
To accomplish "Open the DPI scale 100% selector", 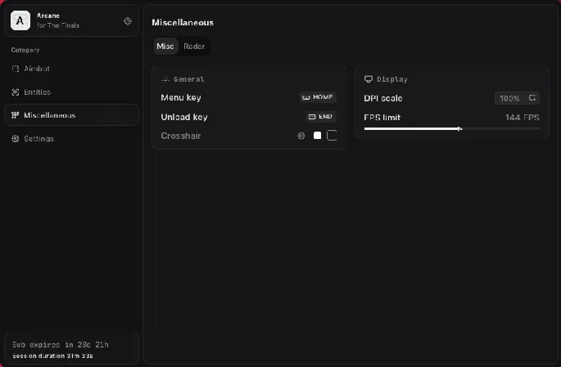I will click(x=517, y=98).
